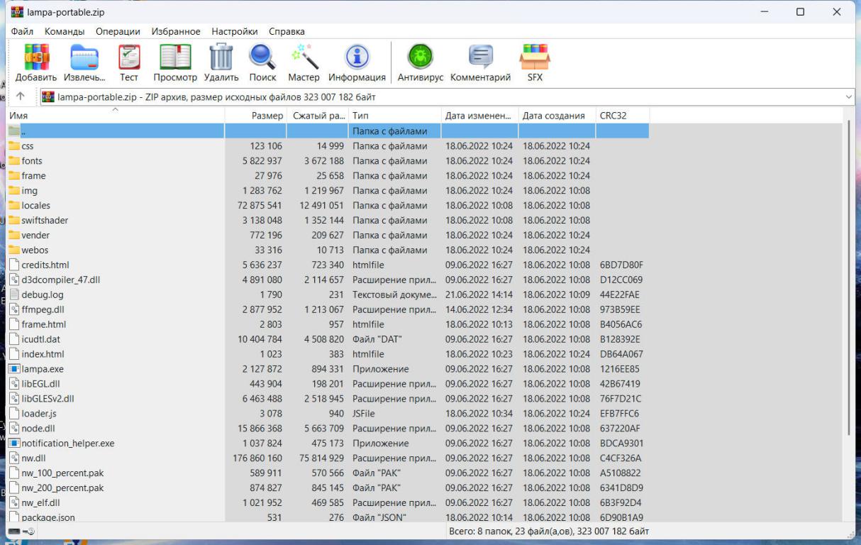Click the up-one-level arrow button
861x545 pixels.
21,97
